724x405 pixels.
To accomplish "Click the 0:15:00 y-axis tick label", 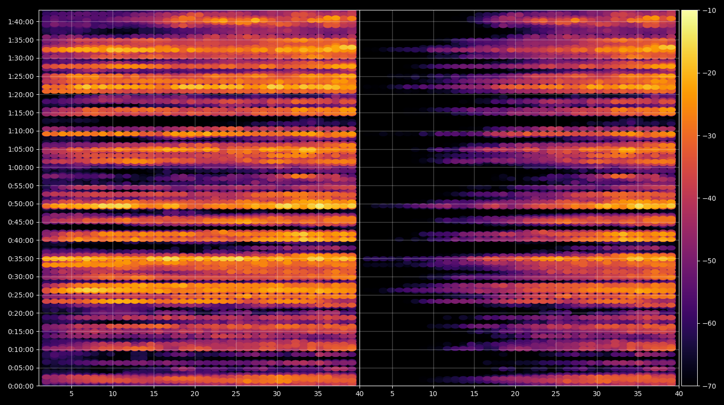I will 21,332.
